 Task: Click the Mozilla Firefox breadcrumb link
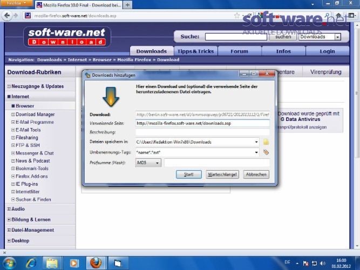tap(134, 60)
